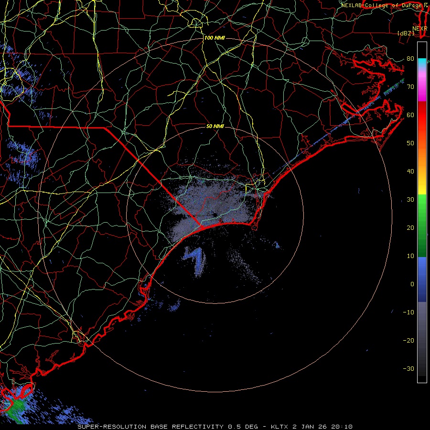Click the 40 value on the dBZ scale
The image size is (430, 430).
click(410, 172)
